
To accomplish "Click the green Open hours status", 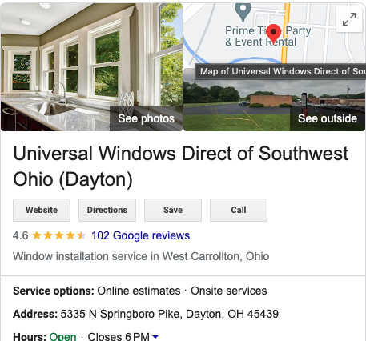I will pyautogui.click(x=62, y=337).
